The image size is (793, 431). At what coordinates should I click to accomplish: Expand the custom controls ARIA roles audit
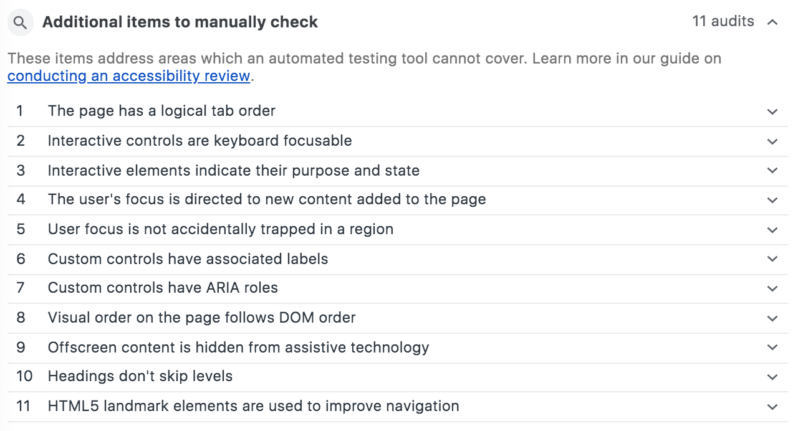pyautogui.click(x=771, y=288)
